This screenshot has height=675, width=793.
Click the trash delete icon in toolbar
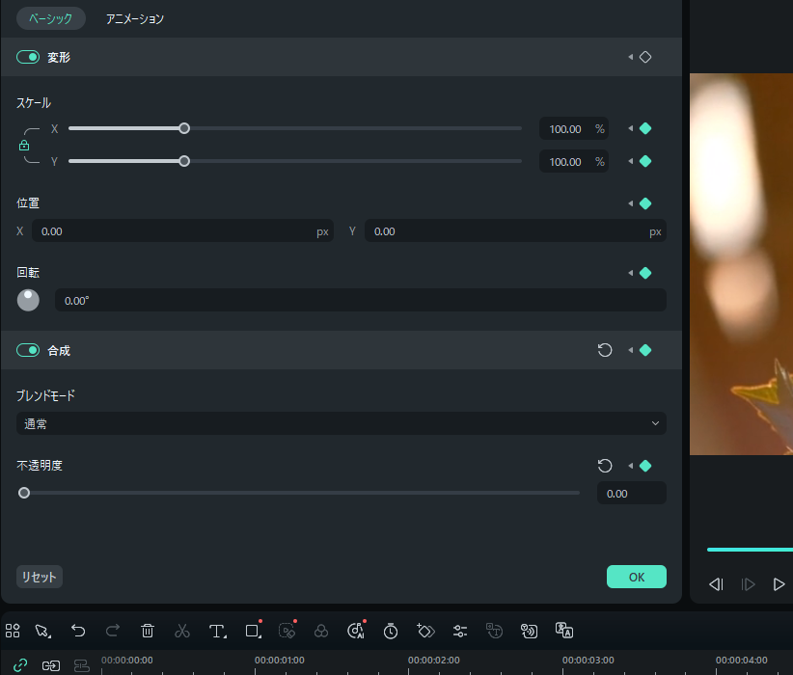(x=148, y=631)
